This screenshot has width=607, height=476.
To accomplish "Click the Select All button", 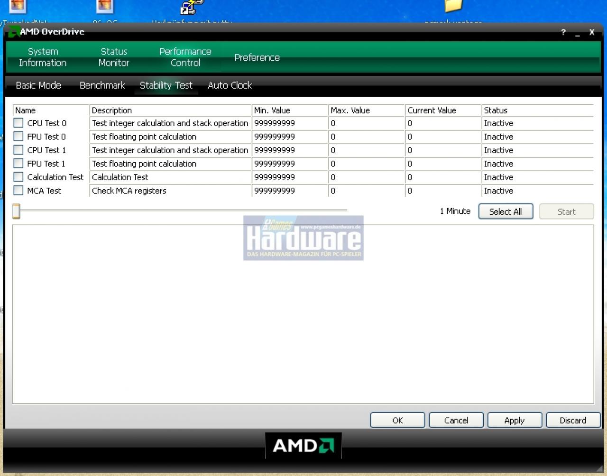I will [x=506, y=211].
